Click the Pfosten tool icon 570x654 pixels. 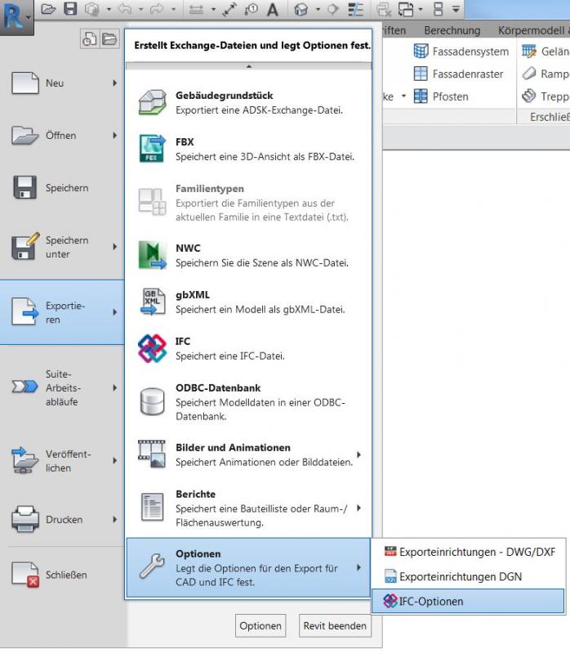click(421, 96)
